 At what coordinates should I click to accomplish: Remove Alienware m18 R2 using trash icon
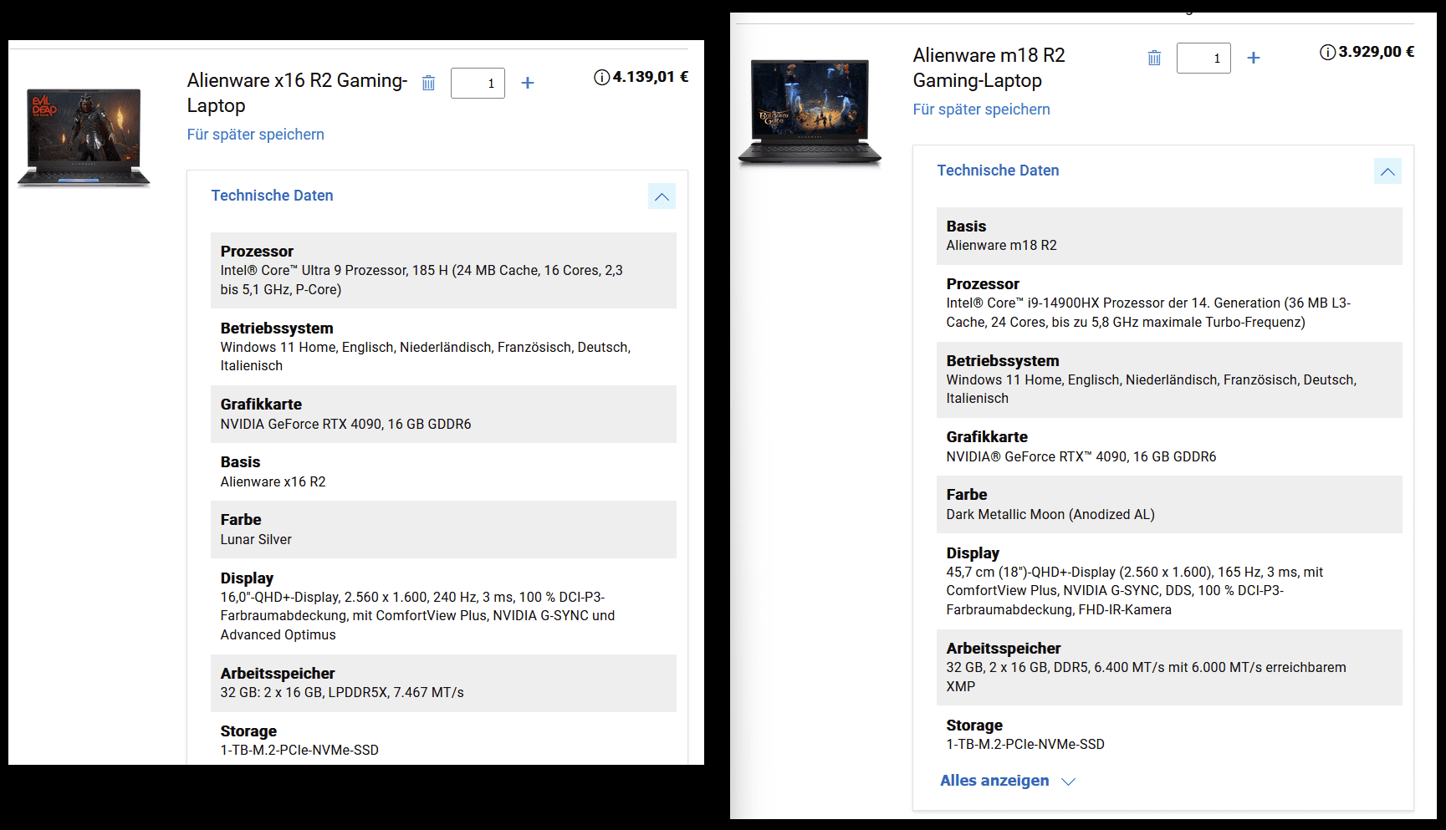pos(1154,58)
